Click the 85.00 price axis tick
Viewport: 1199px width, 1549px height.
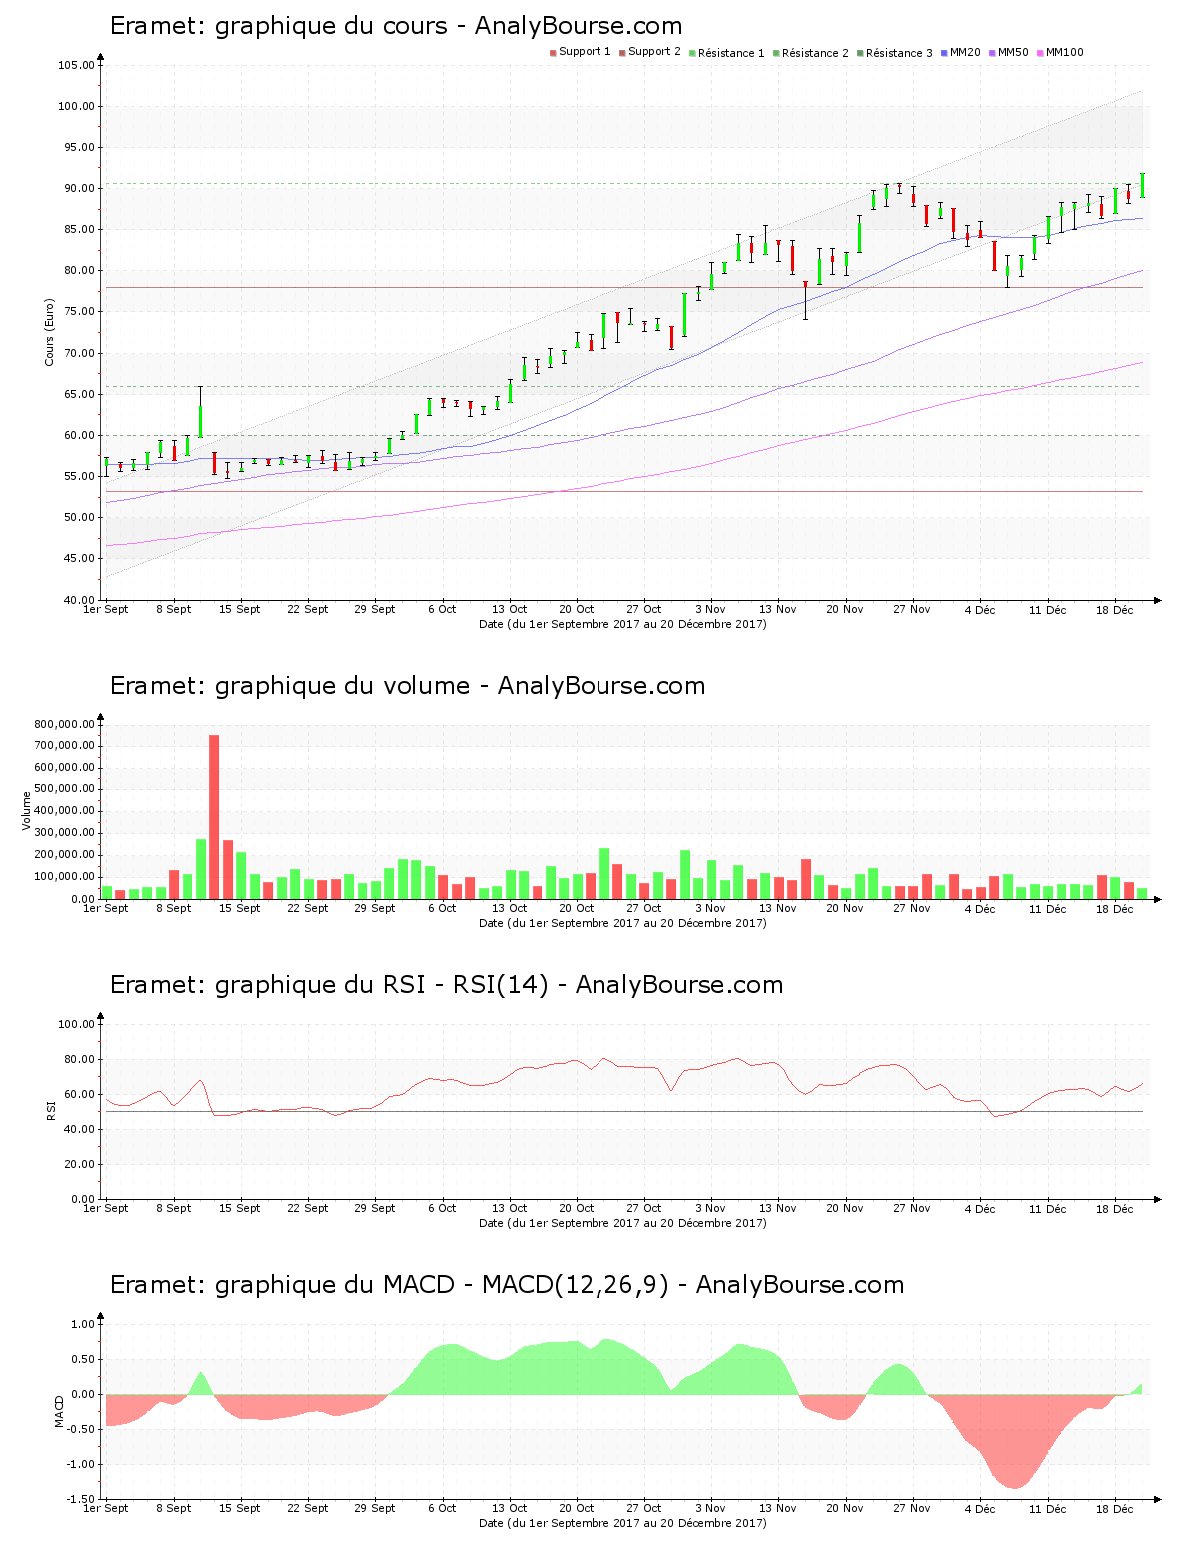(79, 229)
